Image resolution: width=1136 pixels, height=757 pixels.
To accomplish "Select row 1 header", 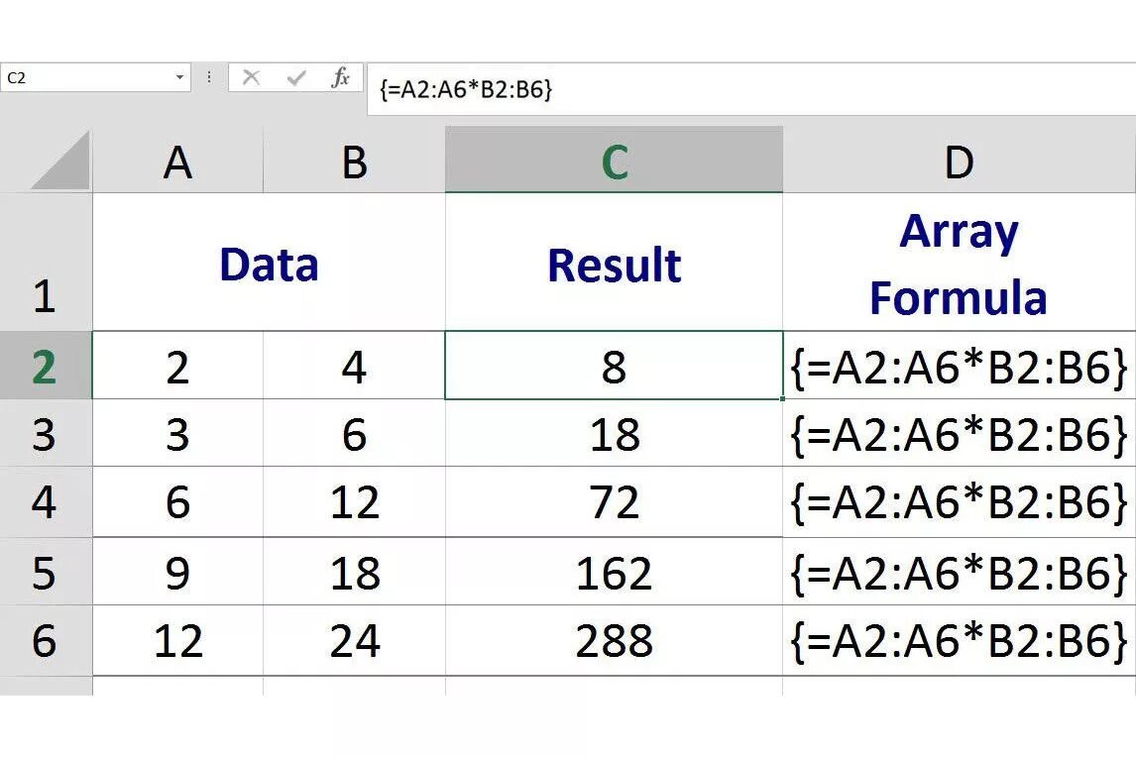I will click(x=45, y=263).
